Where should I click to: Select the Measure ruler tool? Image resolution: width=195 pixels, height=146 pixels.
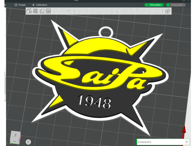144,11
